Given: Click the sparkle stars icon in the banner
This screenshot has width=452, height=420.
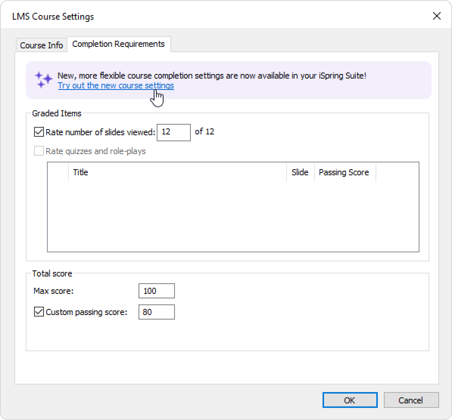Looking at the screenshot, I should coord(44,80).
